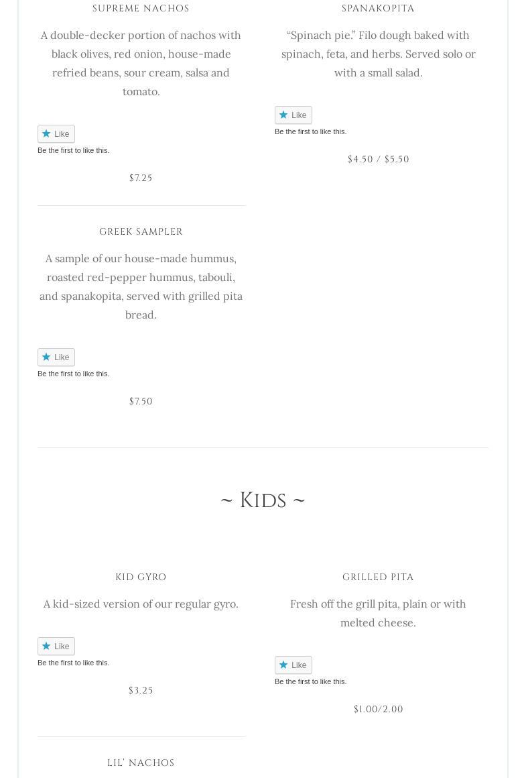
Task: Click the Grilled Pita title
Action: click(378, 577)
